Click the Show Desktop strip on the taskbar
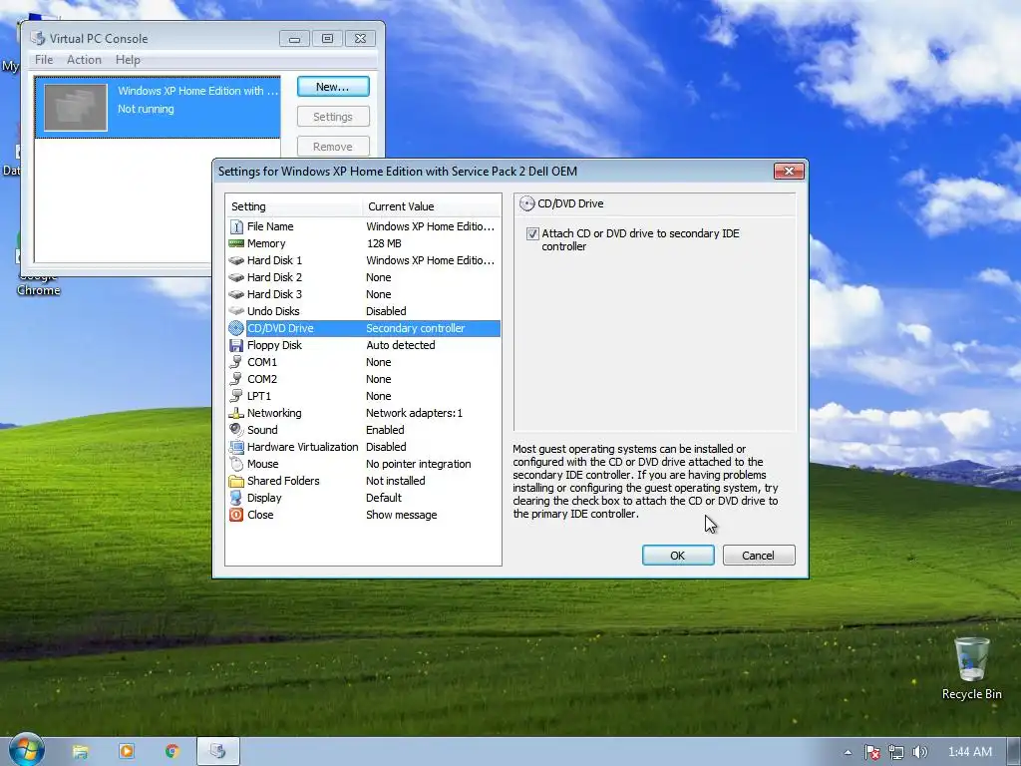Image resolution: width=1021 pixels, height=766 pixels. [1014, 752]
